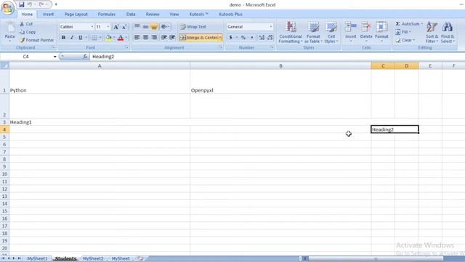Image resolution: width=465 pixels, height=262 pixels.
Task: Open font color dropdown arrow
Action: (x=126, y=38)
